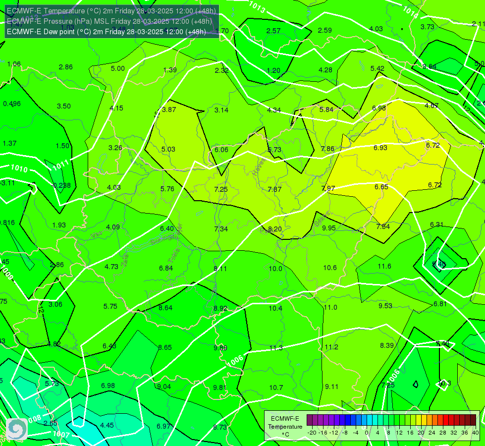This screenshot has height=446, width=485.
Task: Click the 2.57 dew point value
Action: 273,31
